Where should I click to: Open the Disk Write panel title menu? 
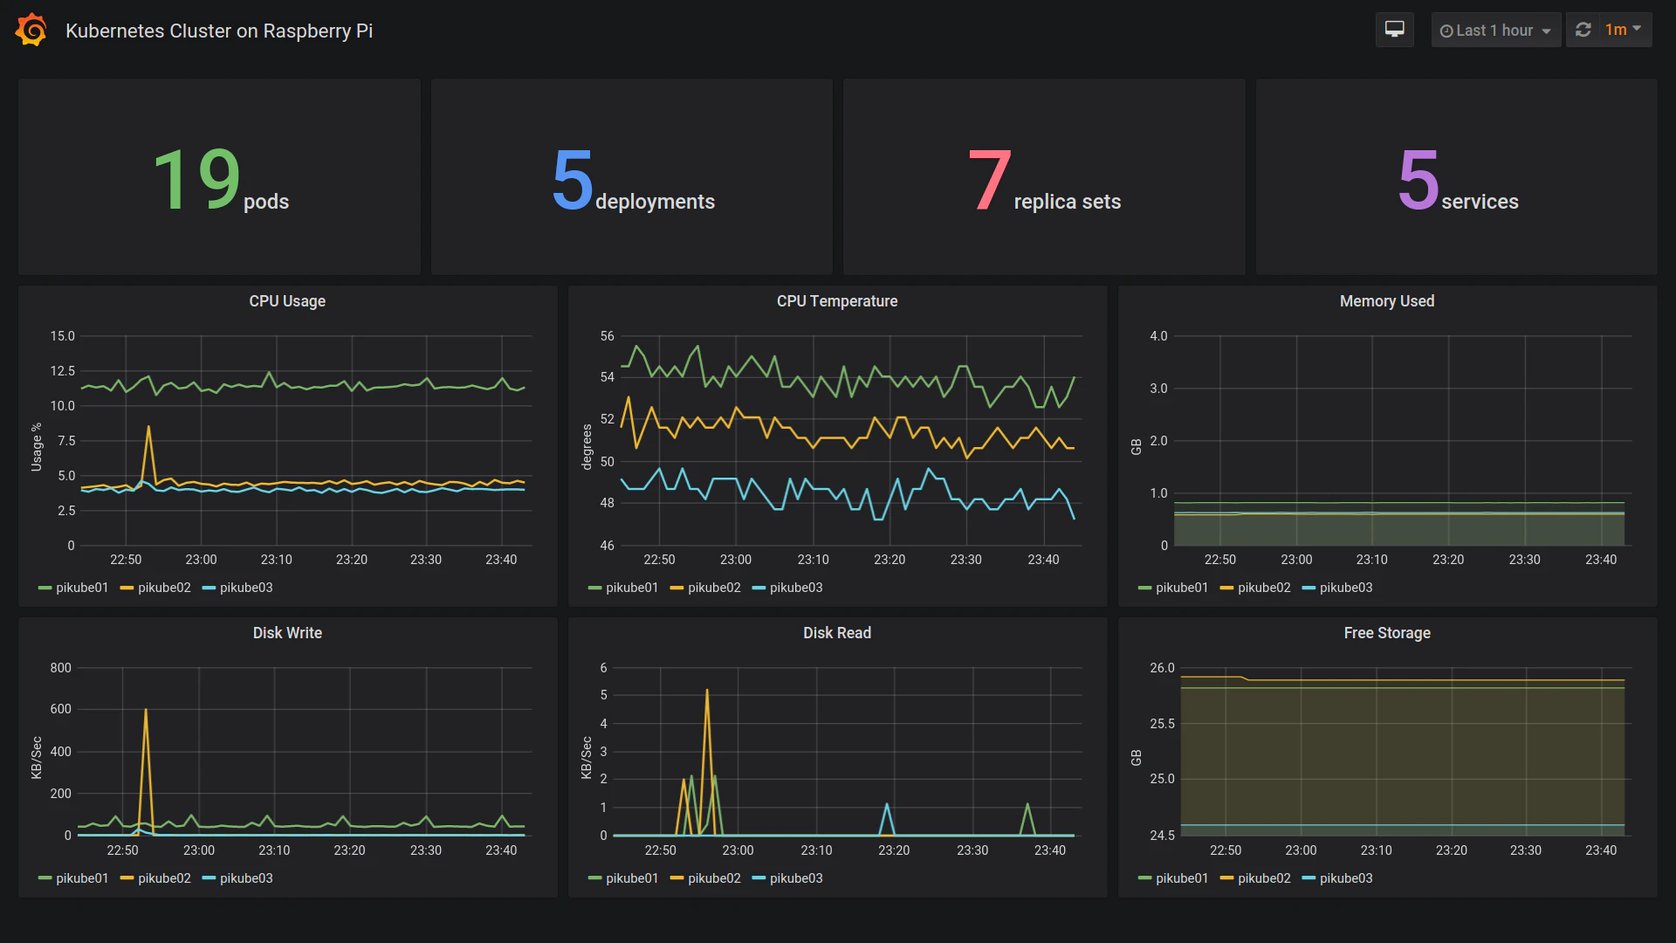click(287, 633)
